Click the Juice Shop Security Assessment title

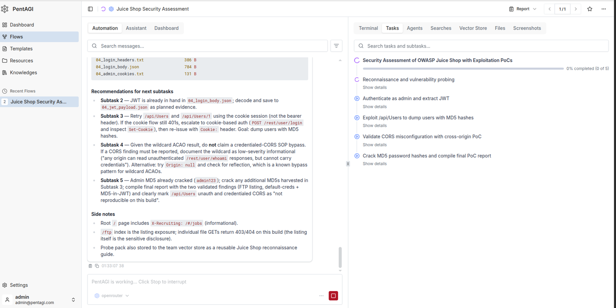click(153, 9)
